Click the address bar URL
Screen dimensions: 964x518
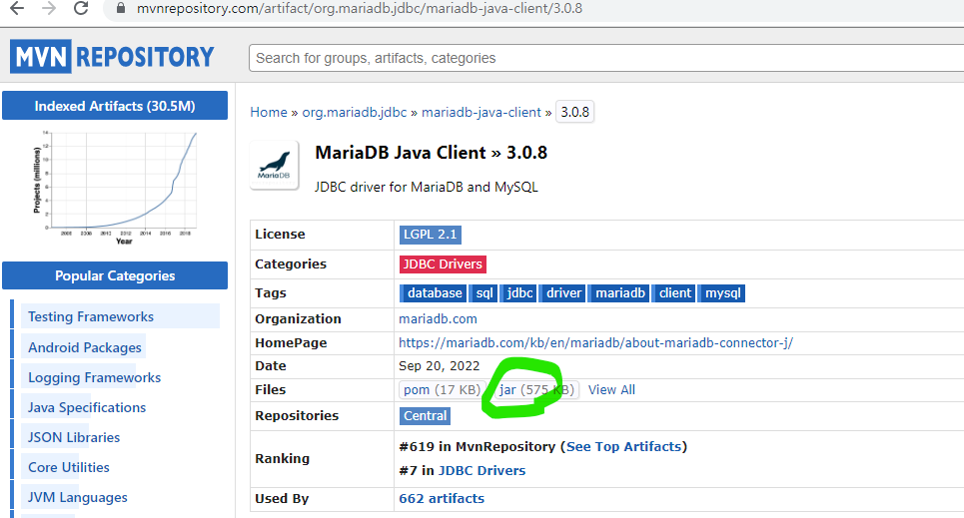point(359,9)
